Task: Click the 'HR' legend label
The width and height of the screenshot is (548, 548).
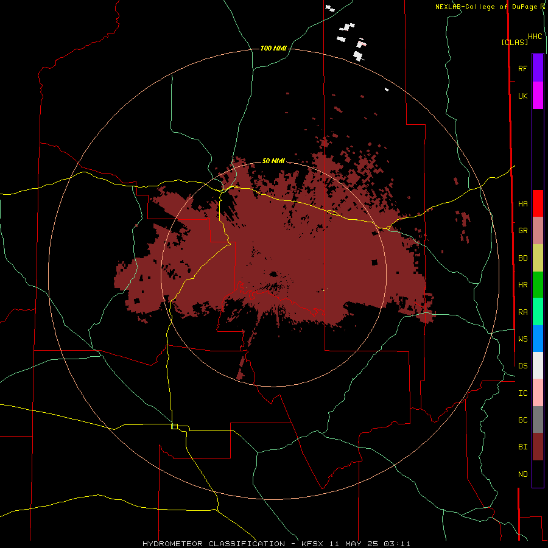Action: (522, 285)
